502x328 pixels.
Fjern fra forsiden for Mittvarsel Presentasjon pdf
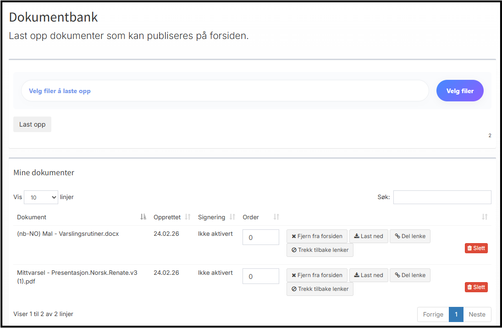coord(317,275)
